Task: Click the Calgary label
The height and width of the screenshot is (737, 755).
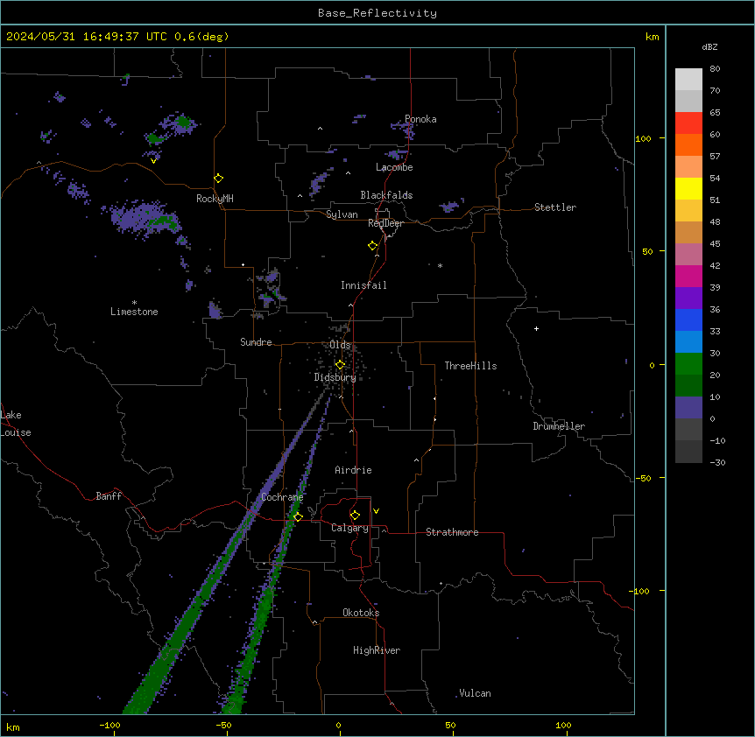Action: (x=349, y=528)
